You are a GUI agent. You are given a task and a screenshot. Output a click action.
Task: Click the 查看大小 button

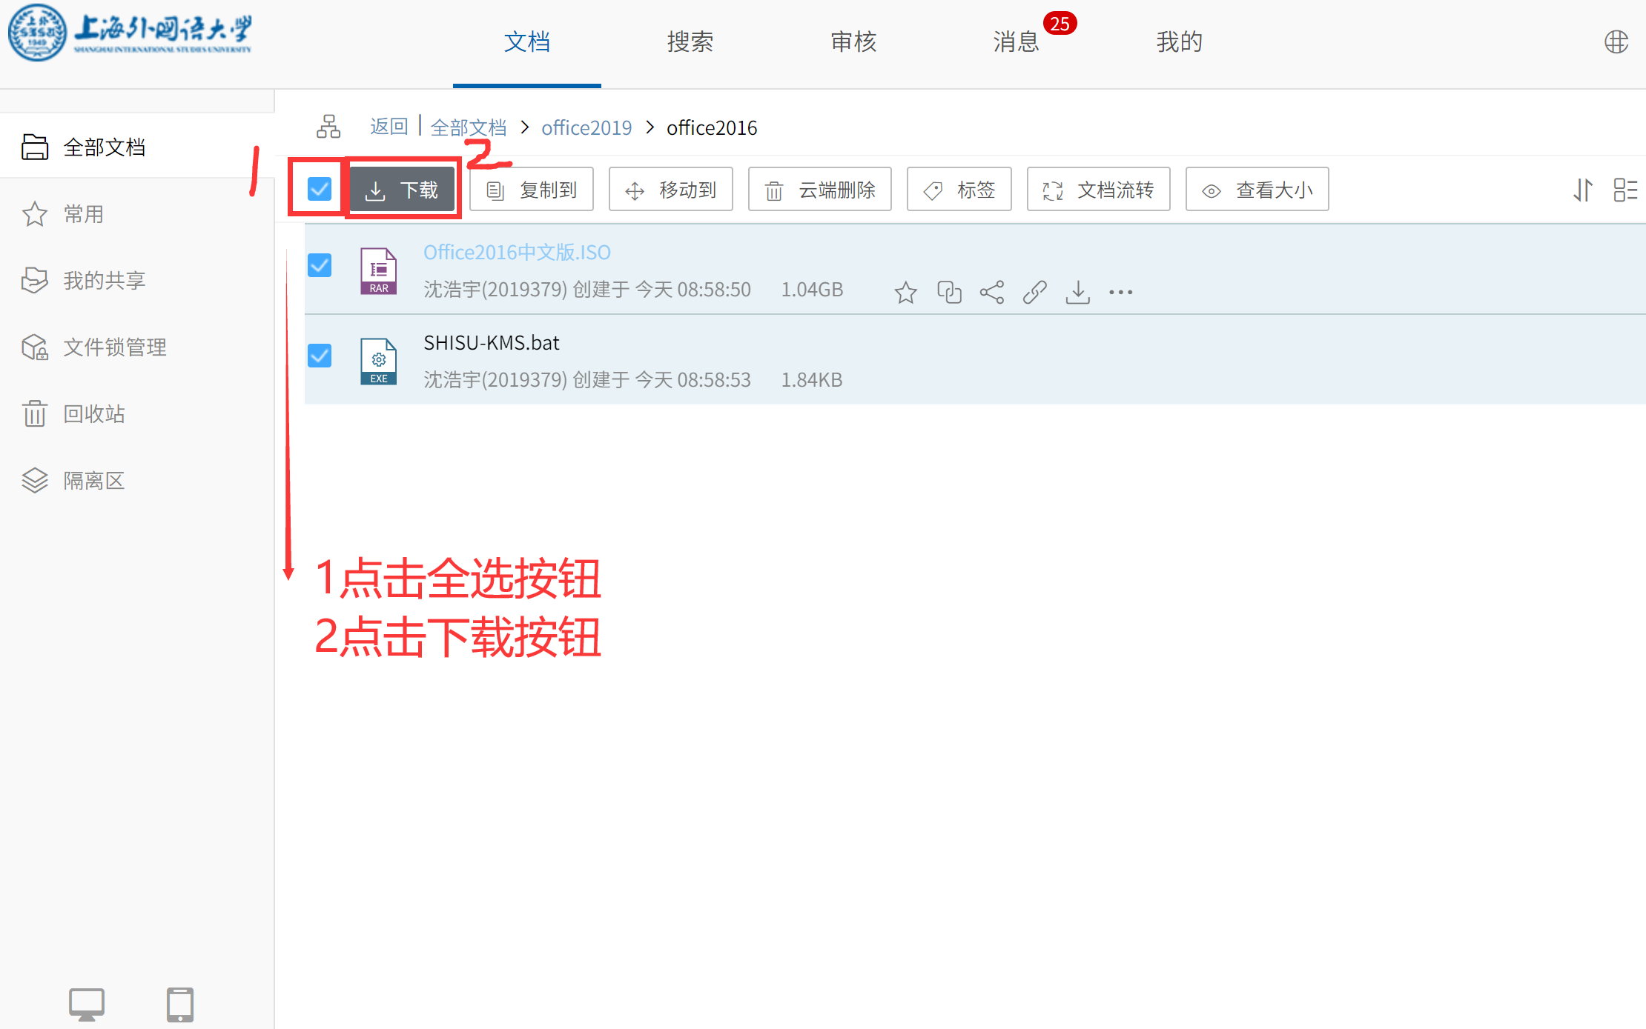point(1257,190)
